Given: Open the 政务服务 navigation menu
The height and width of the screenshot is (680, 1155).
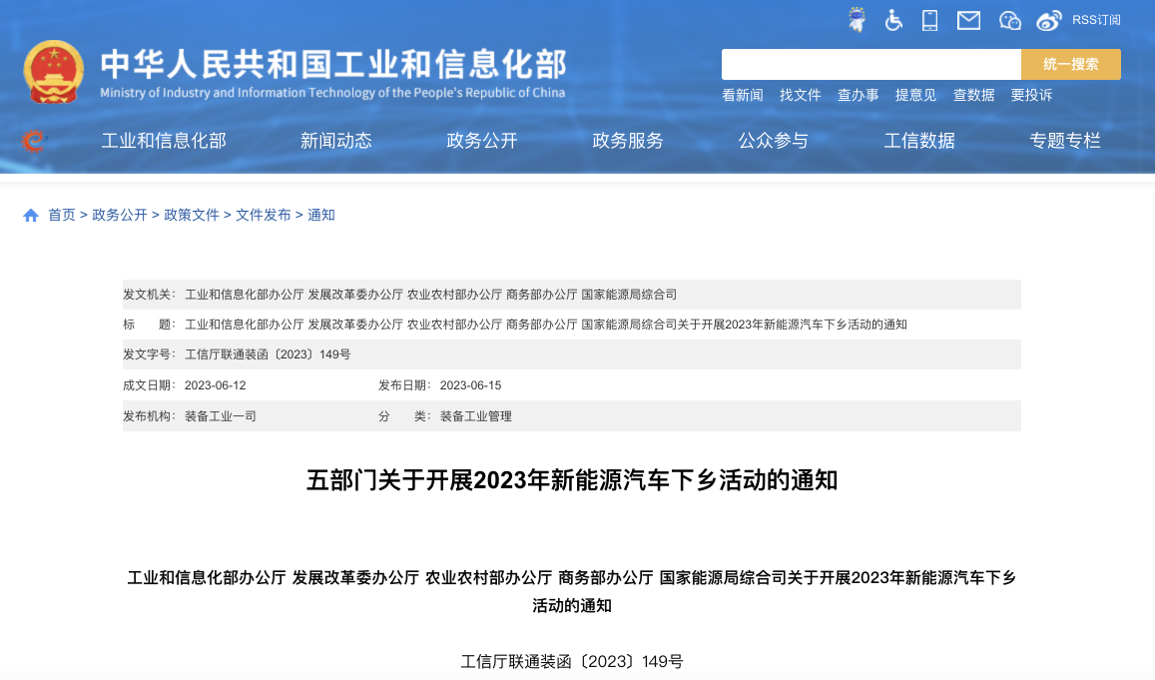Looking at the screenshot, I should pyautogui.click(x=628, y=141).
